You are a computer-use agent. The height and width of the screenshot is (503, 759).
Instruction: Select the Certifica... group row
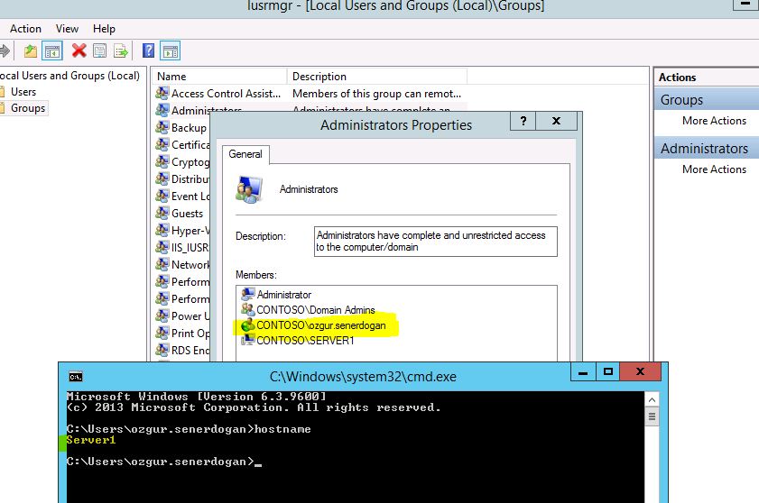tap(182, 144)
